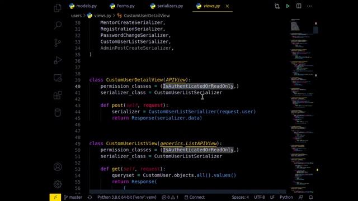Click the CustomUserListView class name on line 49
The width and height of the screenshot is (358, 201).
pyautogui.click(x=131, y=143)
